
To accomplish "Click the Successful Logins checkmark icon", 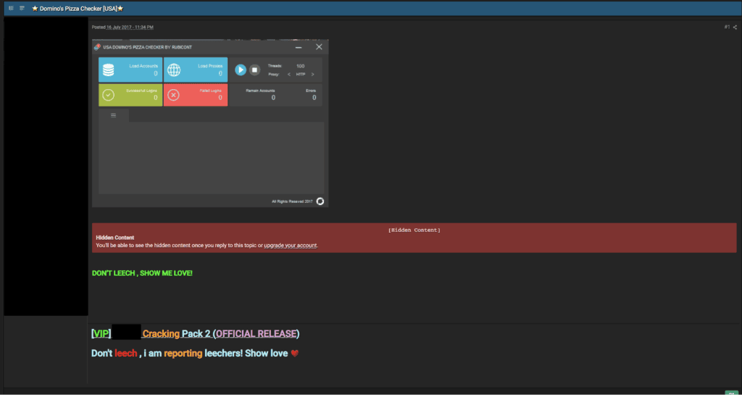I will (x=108, y=95).
